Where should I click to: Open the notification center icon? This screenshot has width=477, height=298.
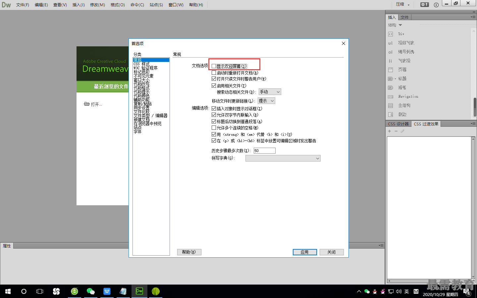click(467, 292)
